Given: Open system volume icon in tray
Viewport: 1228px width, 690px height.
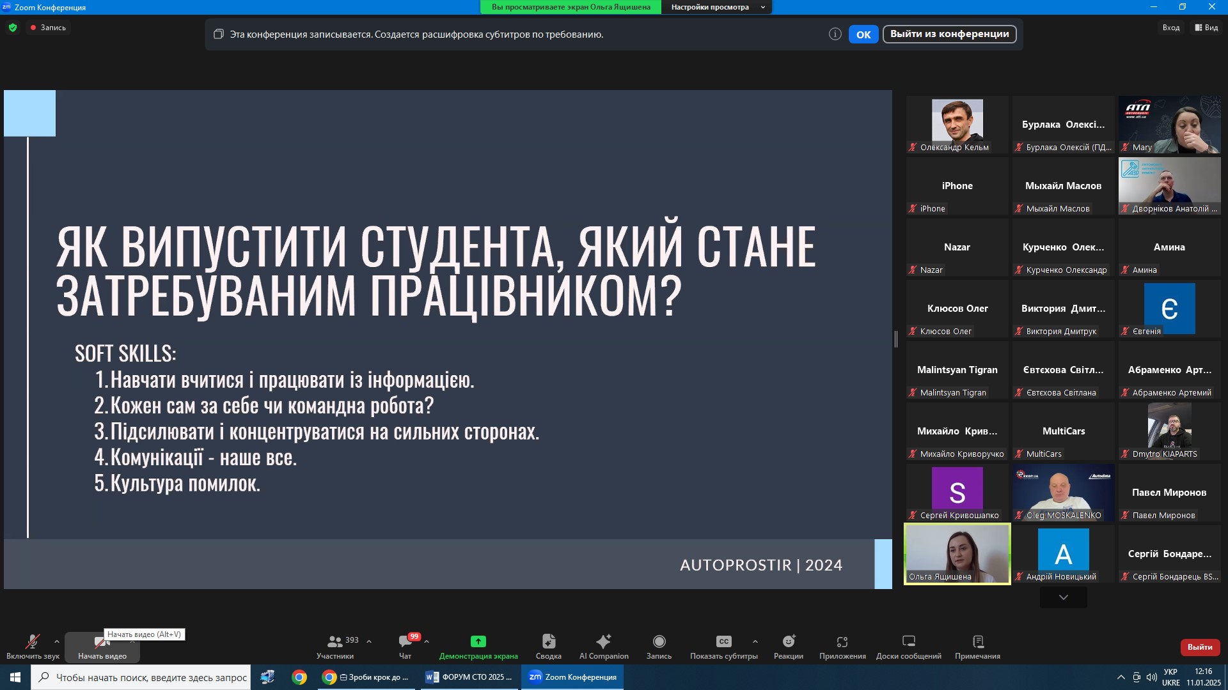Looking at the screenshot, I should tap(1152, 677).
